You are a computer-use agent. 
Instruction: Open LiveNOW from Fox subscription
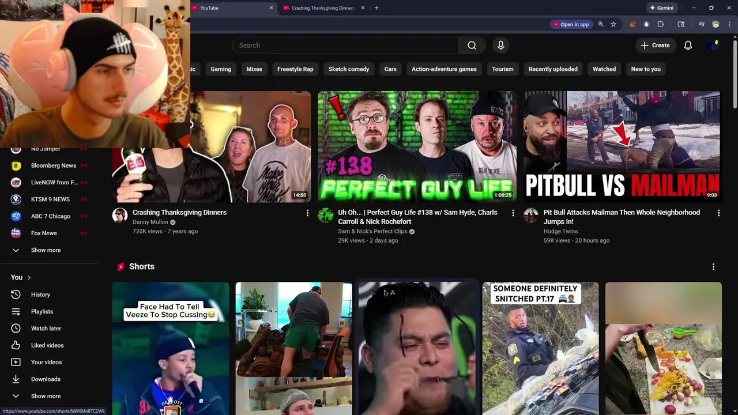[x=51, y=182]
